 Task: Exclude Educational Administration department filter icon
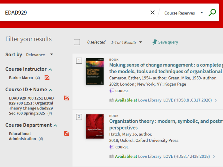point(66,134)
